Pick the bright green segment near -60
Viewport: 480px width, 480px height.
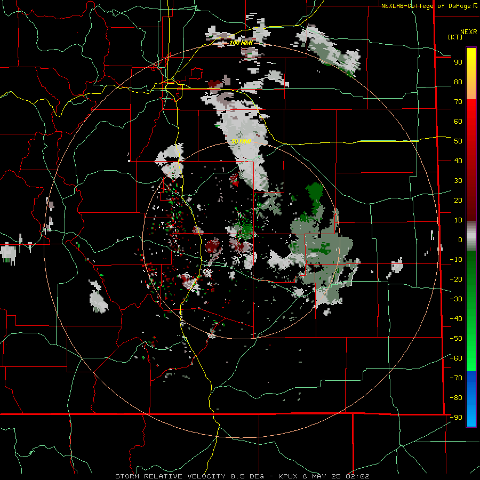pyautogui.click(x=471, y=358)
